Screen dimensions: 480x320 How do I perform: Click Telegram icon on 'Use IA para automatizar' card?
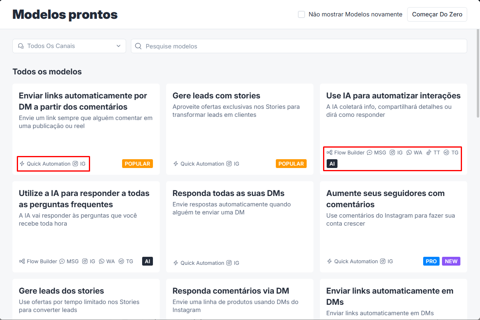coord(446,152)
